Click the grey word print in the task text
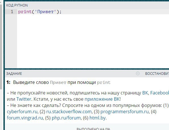 click(x=104, y=83)
